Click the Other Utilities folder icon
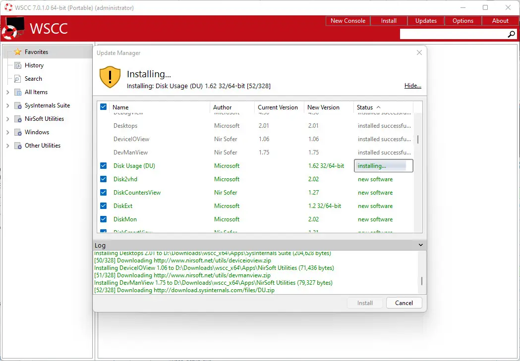 18,146
